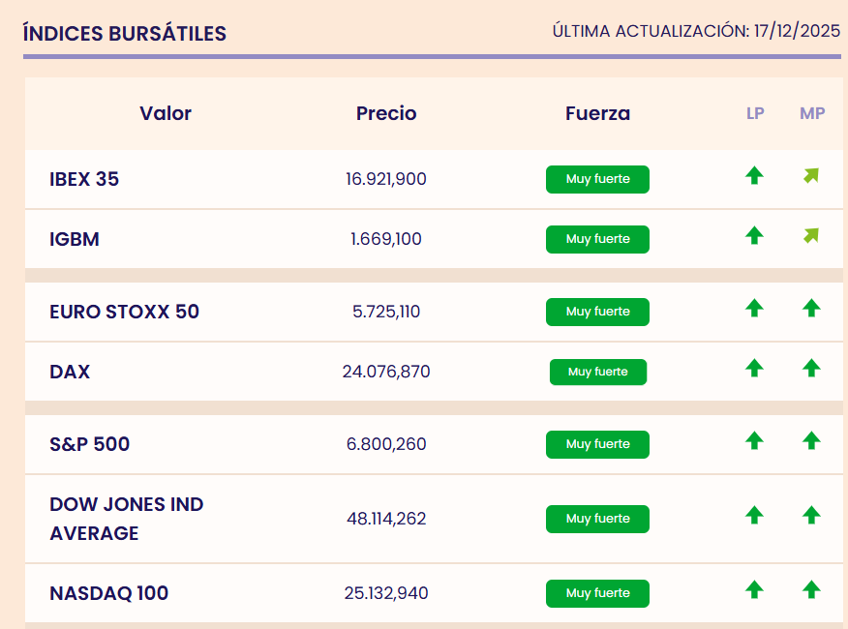This screenshot has height=629, width=848.
Task: Click the DAX medium-term up arrow
Action: 811,369
